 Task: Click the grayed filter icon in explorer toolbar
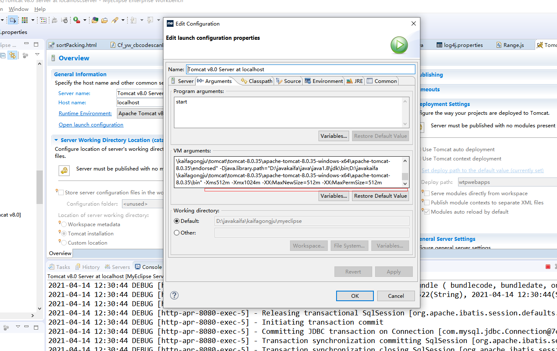tap(25, 55)
